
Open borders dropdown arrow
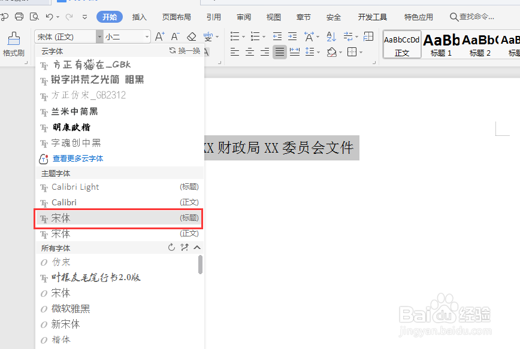pyautogui.click(x=361, y=52)
